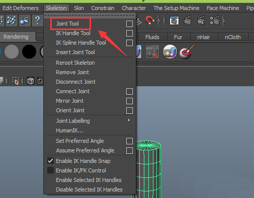Screen dimensions: 254x198
Task: Click Connect Joint entry
Action: [x=73, y=91]
